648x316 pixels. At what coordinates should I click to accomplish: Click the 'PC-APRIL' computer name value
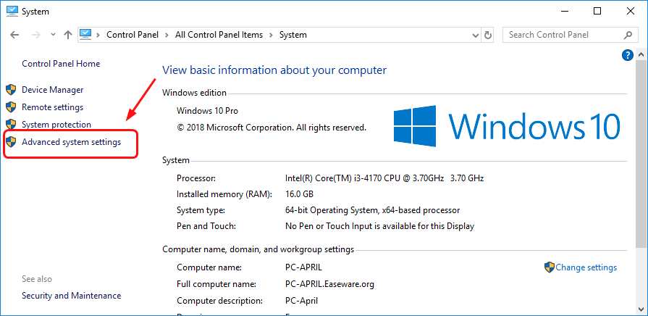point(303,267)
